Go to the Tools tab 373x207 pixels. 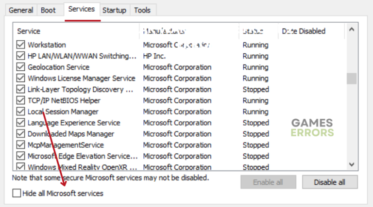coord(142,10)
